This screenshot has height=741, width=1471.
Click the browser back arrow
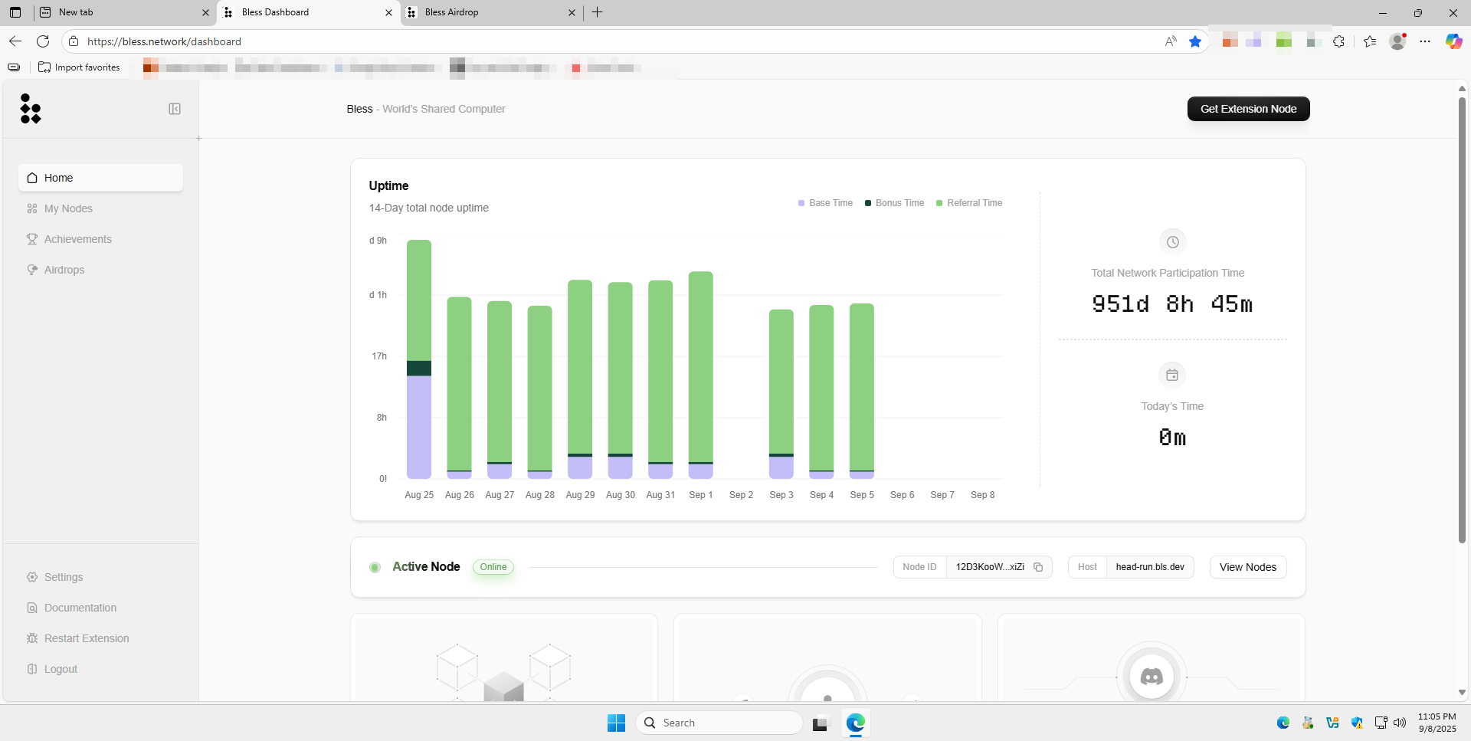(x=15, y=41)
